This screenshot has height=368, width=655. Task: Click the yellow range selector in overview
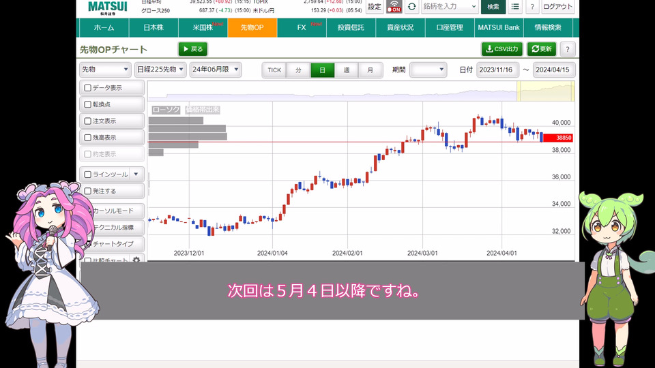(x=546, y=91)
